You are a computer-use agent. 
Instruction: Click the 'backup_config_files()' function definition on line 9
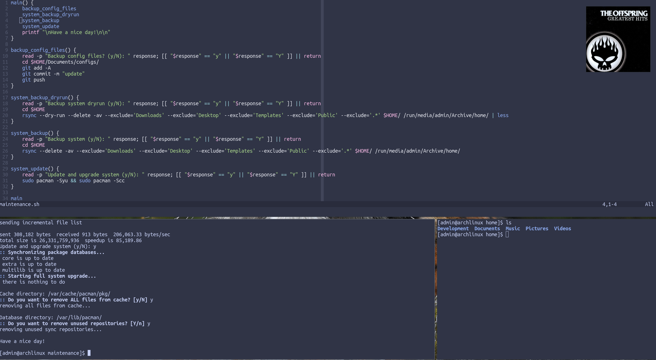(x=43, y=50)
